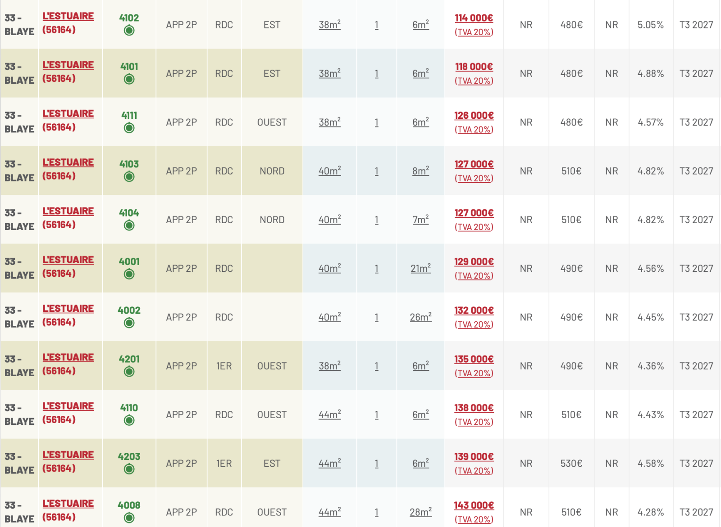Click the green status dot under lot 4102
721x527 pixels.
(129, 31)
